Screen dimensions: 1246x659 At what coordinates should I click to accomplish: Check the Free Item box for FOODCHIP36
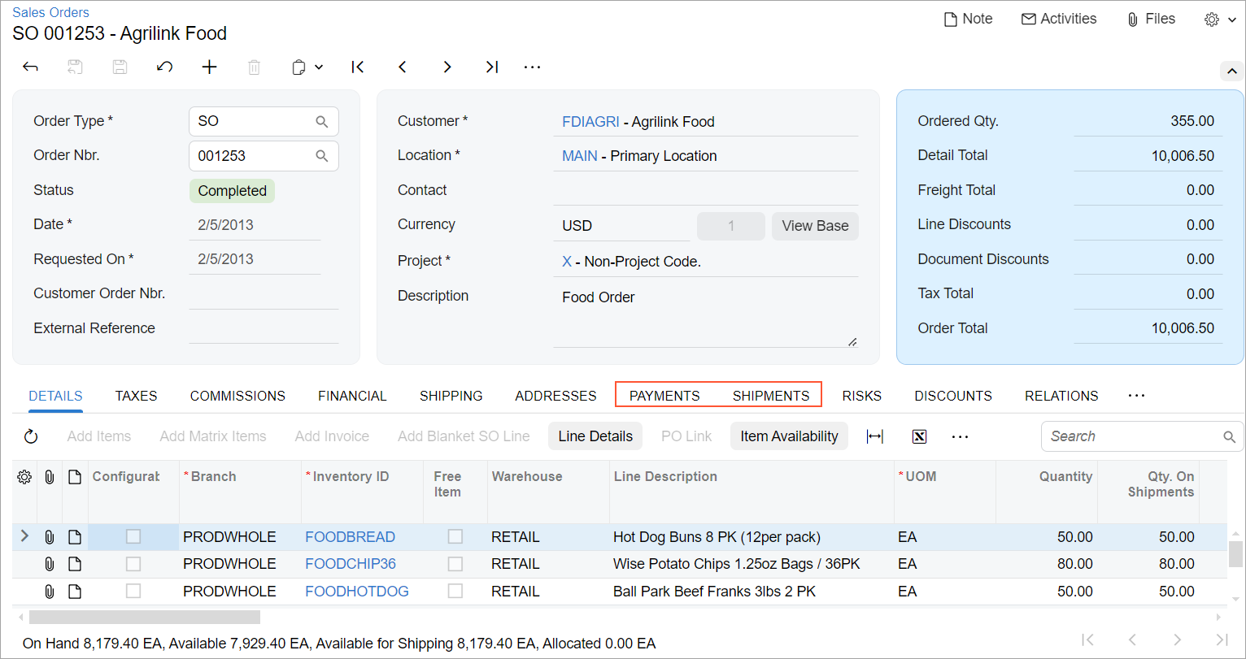pyautogui.click(x=455, y=564)
